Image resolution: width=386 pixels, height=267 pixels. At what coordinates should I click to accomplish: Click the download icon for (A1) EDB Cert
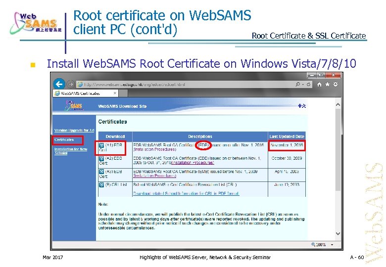tap(101, 145)
